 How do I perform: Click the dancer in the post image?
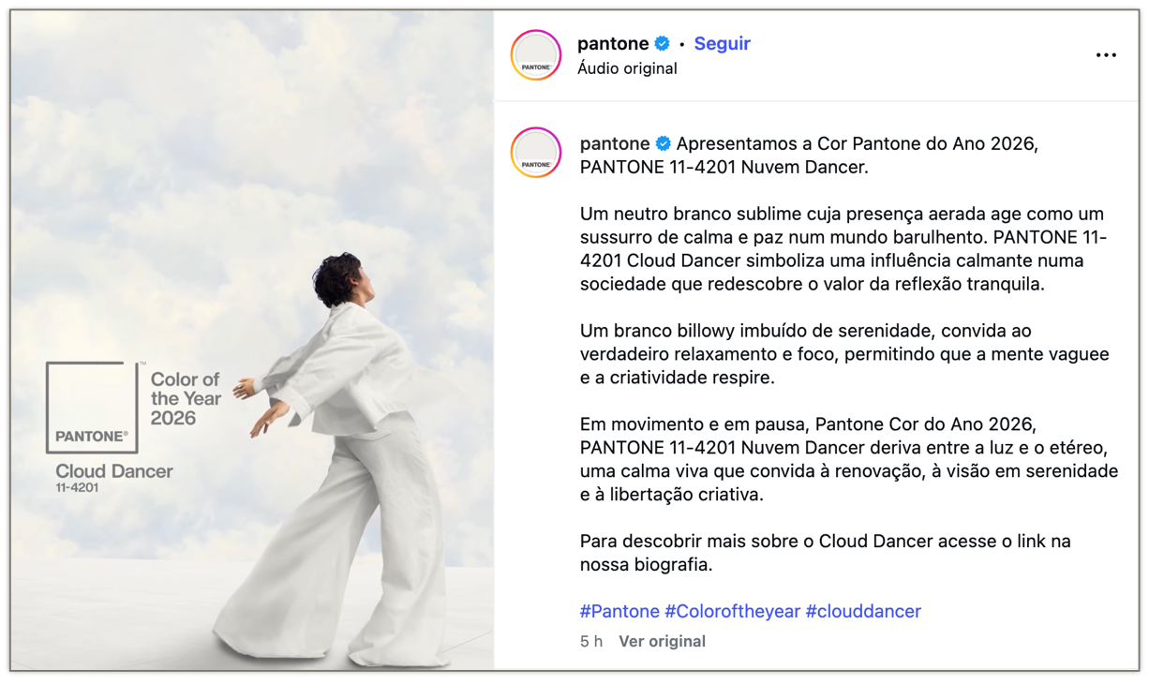click(339, 459)
